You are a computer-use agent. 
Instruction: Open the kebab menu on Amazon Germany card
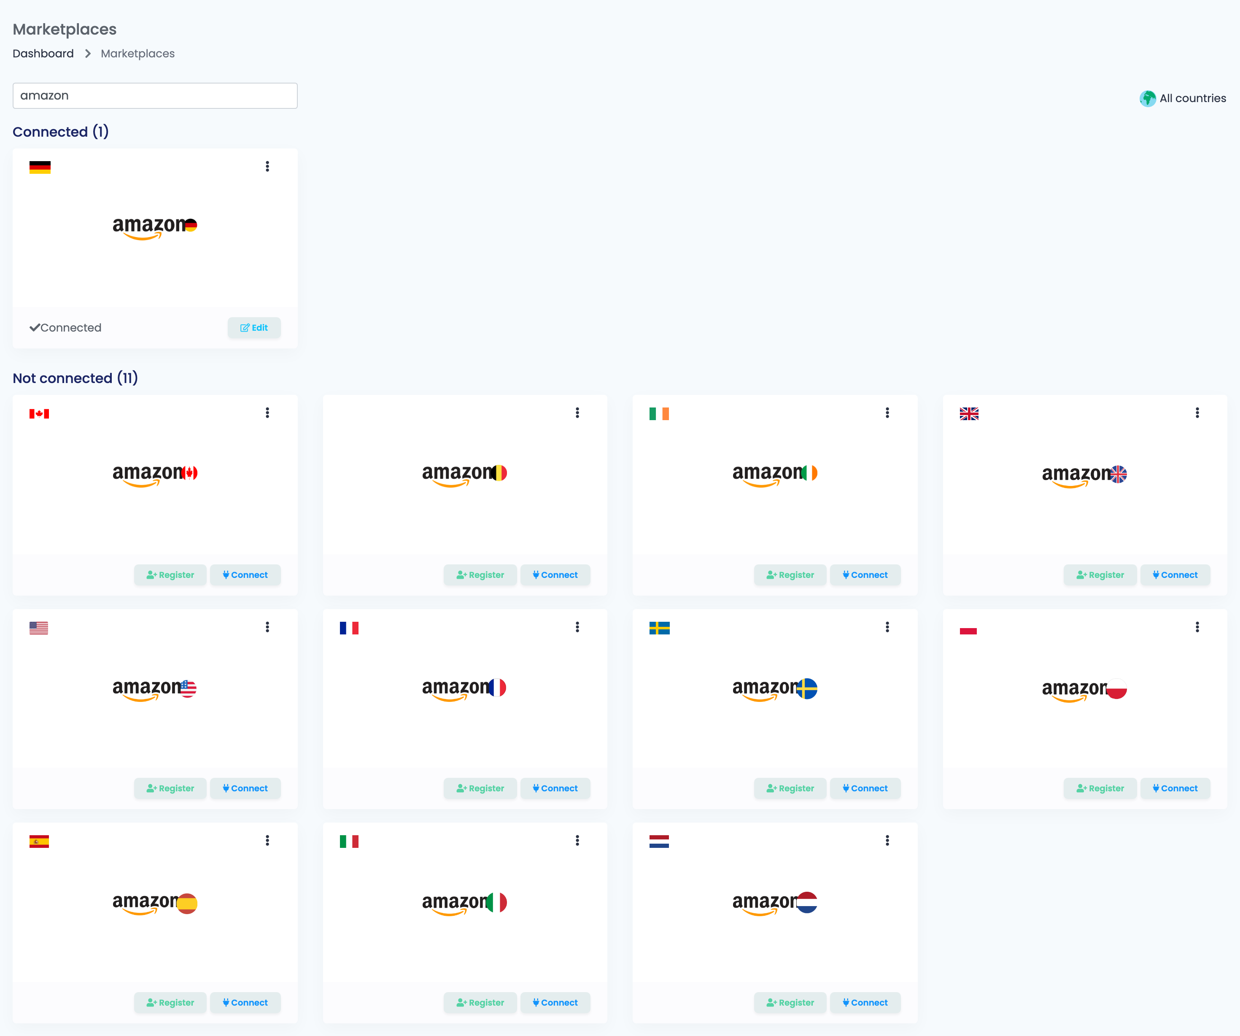point(267,167)
